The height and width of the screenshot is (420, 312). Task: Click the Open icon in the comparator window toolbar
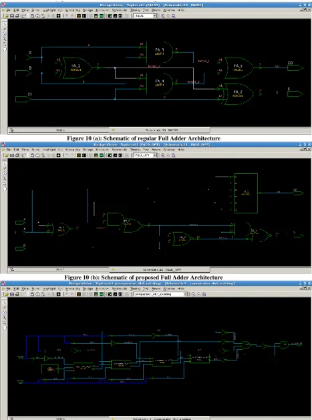tap(7, 294)
